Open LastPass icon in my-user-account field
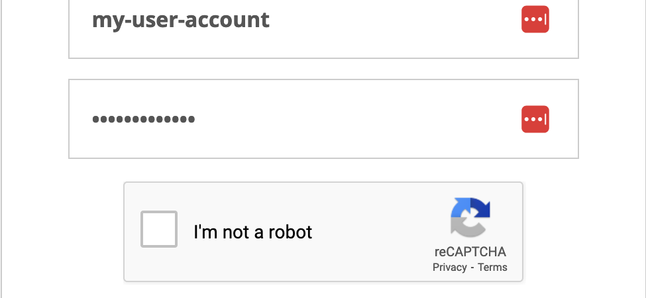646x298 pixels. (535, 19)
